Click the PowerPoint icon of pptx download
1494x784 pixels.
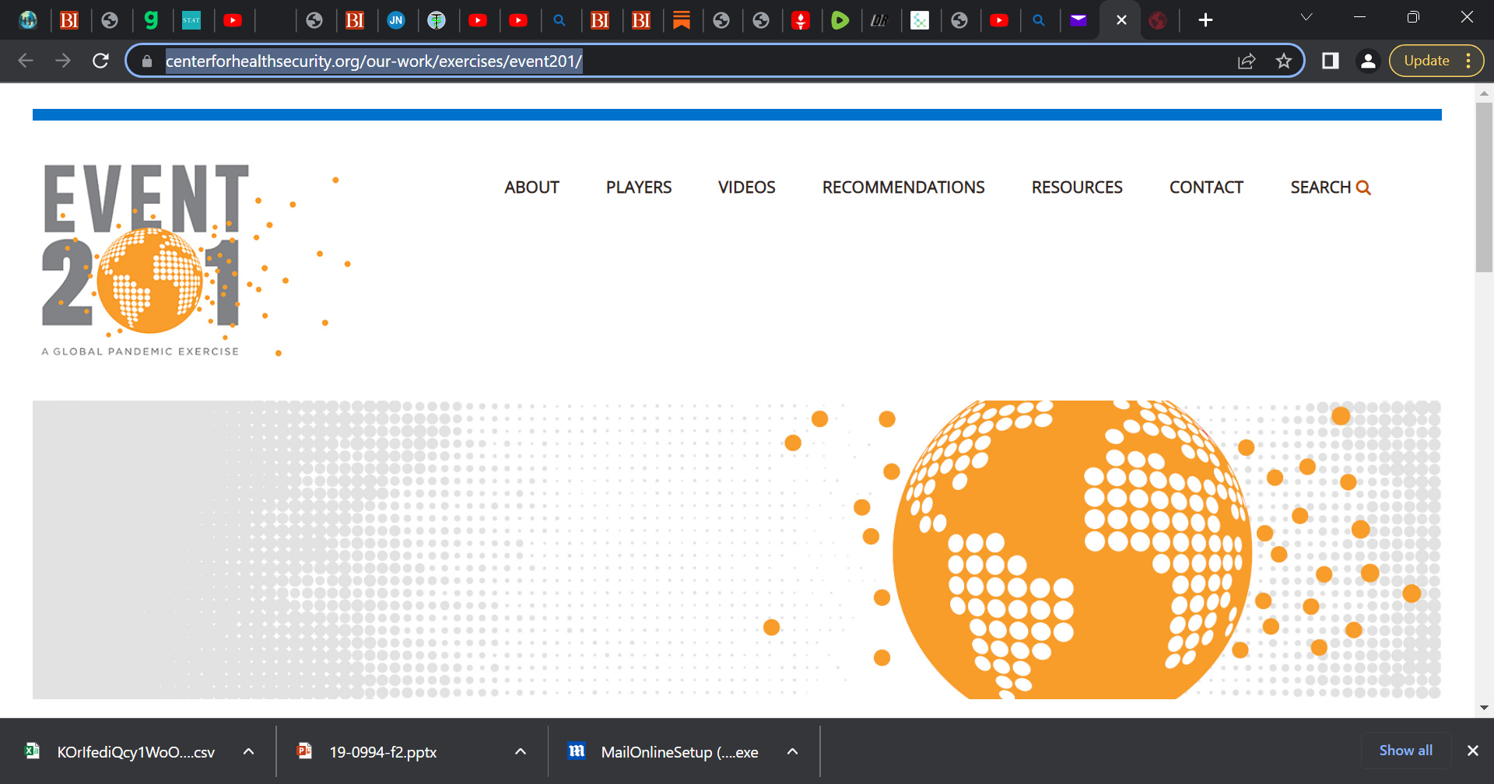(305, 751)
